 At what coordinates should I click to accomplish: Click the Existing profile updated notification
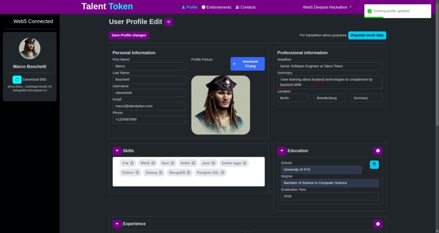(x=398, y=11)
